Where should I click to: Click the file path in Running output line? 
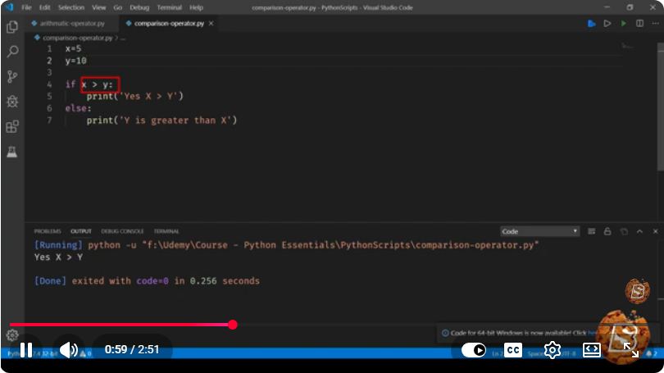click(340, 245)
